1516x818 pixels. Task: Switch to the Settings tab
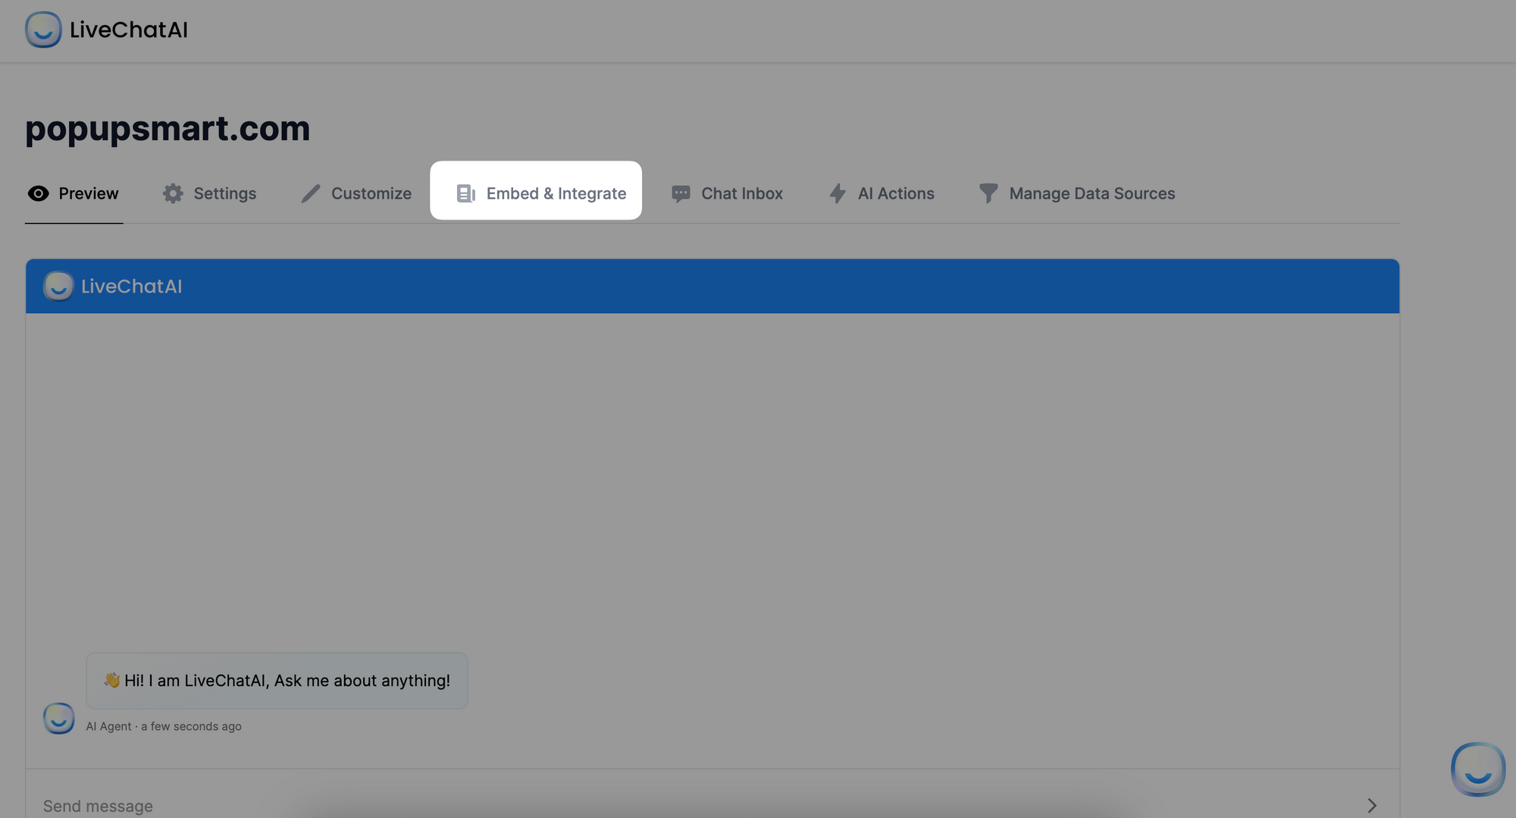click(x=209, y=193)
